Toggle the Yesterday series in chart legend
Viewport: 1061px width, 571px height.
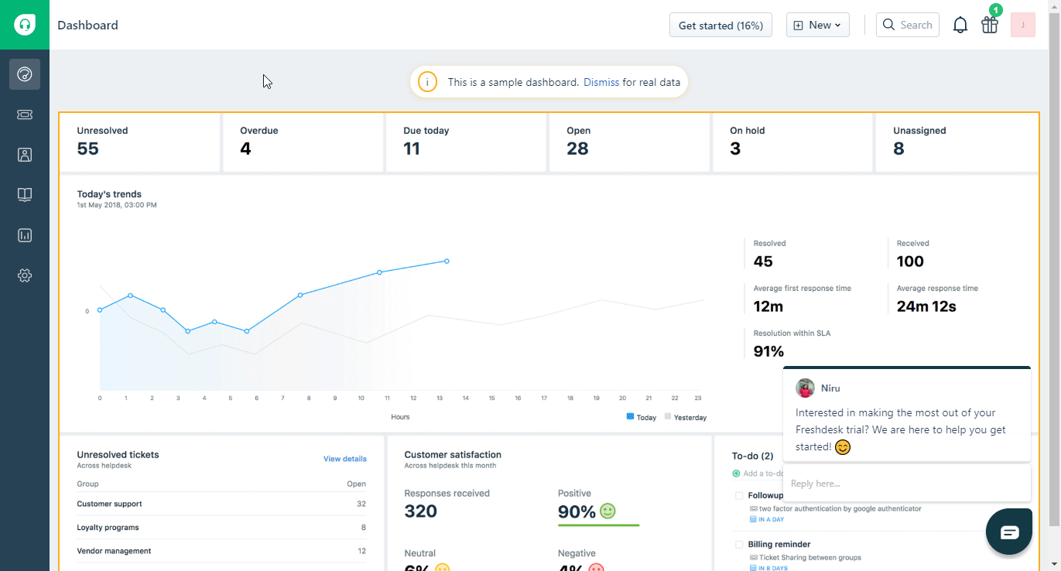click(685, 417)
